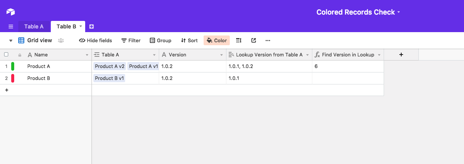Open the more options ellipsis menu
The width and height of the screenshot is (464, 164).
click(267, 40)
